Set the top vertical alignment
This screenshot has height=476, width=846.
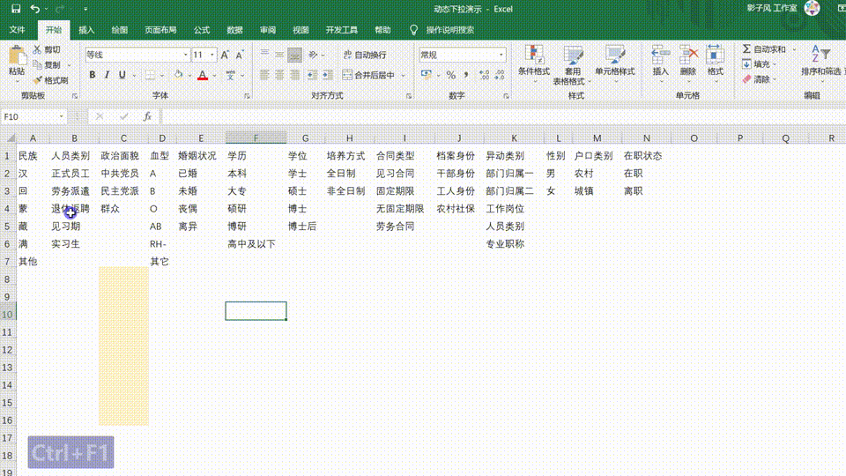coord(264,54)
